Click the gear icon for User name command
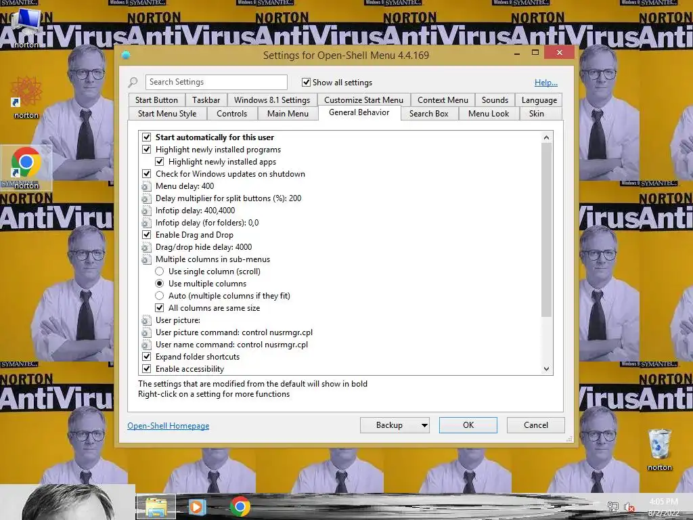This screenshot has height=520, width=693. tap(146, 345)
